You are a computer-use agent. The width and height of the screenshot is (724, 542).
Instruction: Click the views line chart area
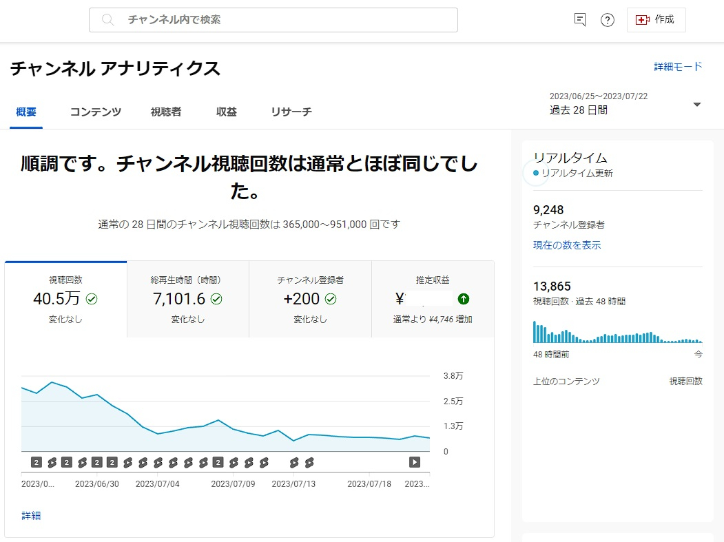(225, 414)
